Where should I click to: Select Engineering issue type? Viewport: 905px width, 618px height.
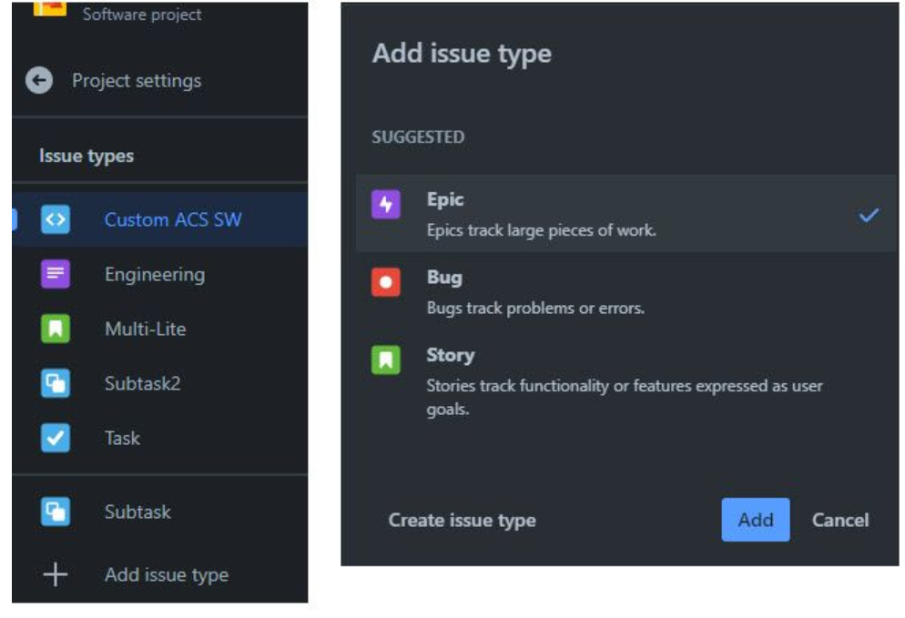[x=160, y=274]
